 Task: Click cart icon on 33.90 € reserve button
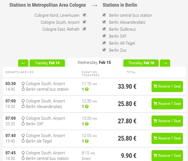click(155, 86)
